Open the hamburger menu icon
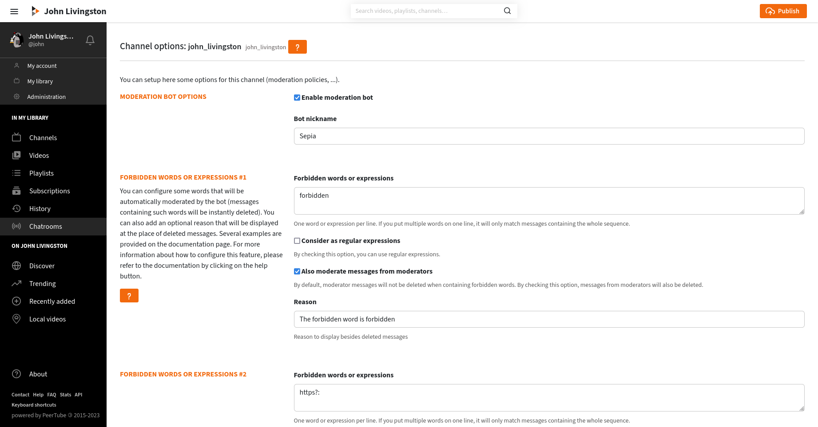818x427 pixels. (14, 12)
